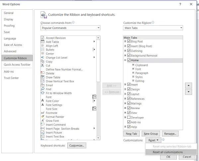Select the Format Painter brush icon
The height and width of the screenshot is (161, 199).
(42, 117)
